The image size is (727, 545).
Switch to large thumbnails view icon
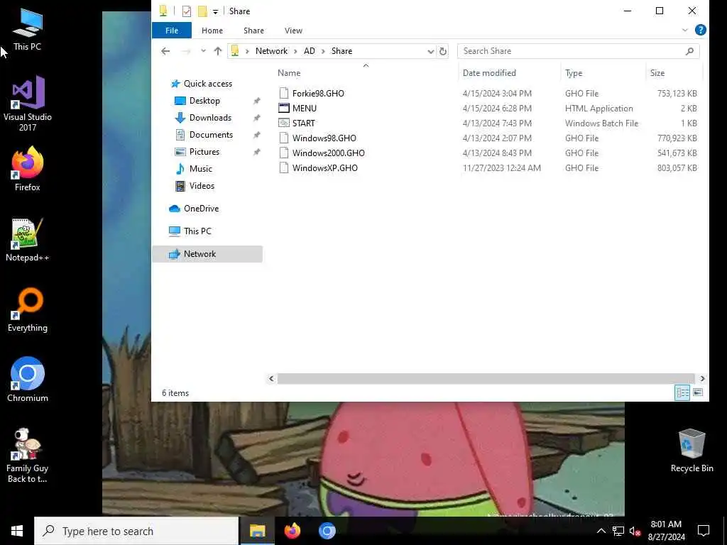tap(698, 392)
